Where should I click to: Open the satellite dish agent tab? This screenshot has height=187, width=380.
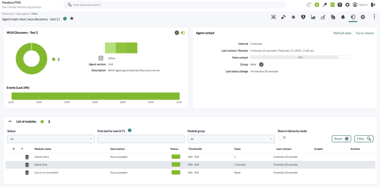(283, 17)
